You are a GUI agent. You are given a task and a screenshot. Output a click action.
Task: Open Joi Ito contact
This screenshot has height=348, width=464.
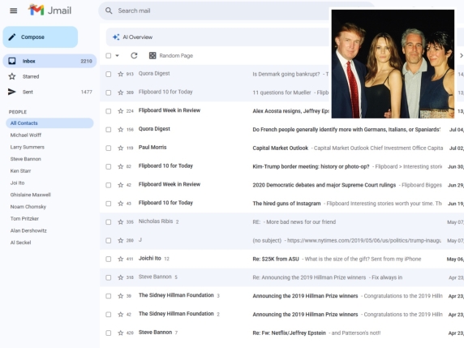tap(18, 183)
